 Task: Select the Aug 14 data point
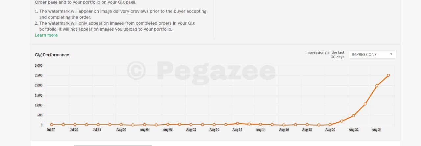[x=260, y=124]
